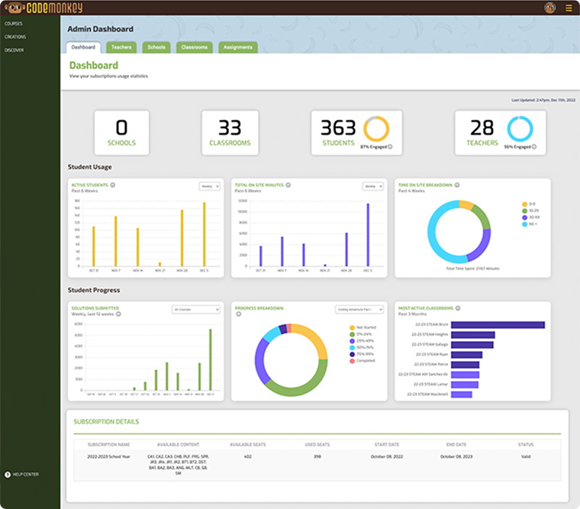Click info icon next to Active Students

(x=113, y=185)
